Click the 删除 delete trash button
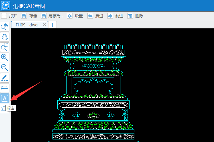214x142 pixels. (135, 16)
